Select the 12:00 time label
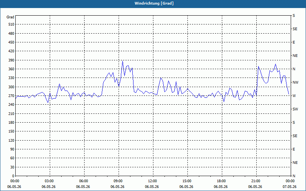 [153, 181]
